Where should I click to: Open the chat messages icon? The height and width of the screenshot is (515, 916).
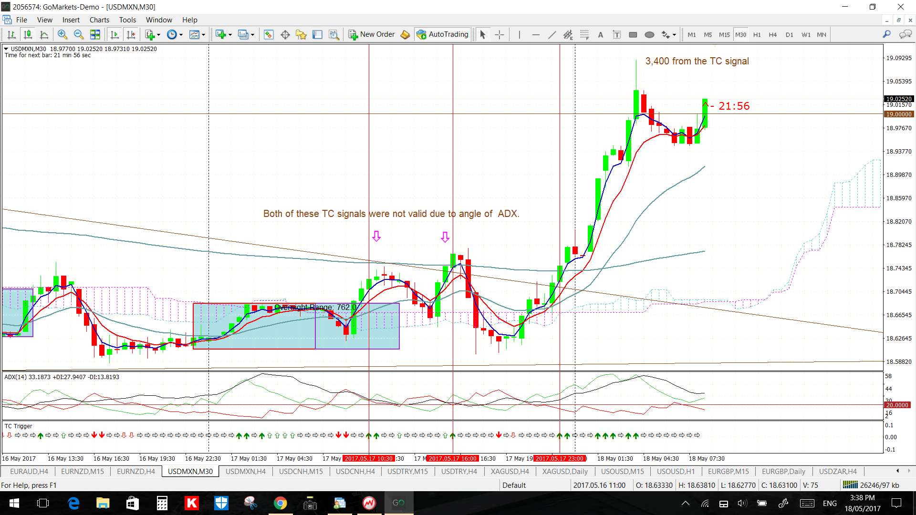tap(905, 34)
